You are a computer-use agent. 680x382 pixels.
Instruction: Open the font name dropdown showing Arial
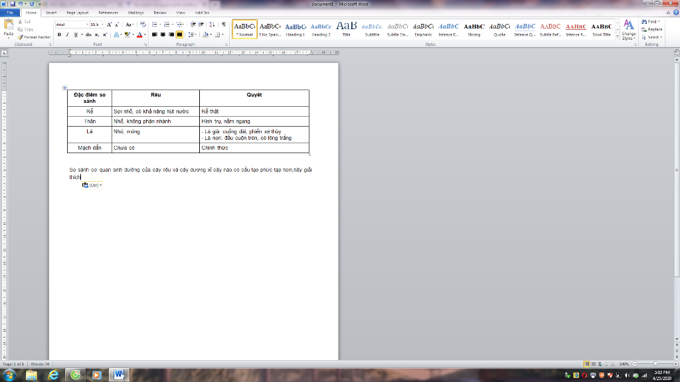pyautogui.click(x=87, y=25)
